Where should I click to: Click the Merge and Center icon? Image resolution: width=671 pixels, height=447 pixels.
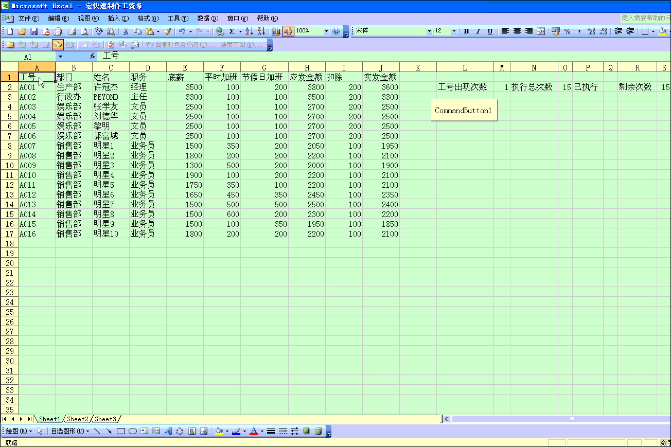[x=541, y=31]
